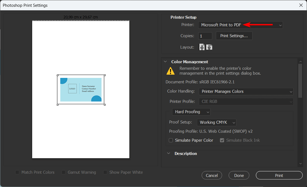Open Color Handling dropdown
Screen dimensions: 307x187
click(x=246, y=91)
